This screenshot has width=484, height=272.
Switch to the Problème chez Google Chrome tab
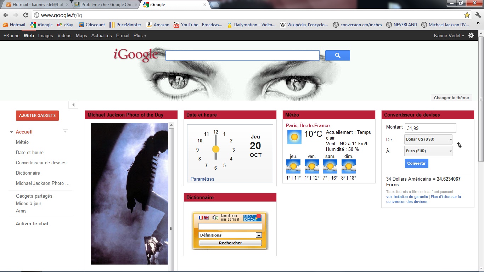(106, 5)
